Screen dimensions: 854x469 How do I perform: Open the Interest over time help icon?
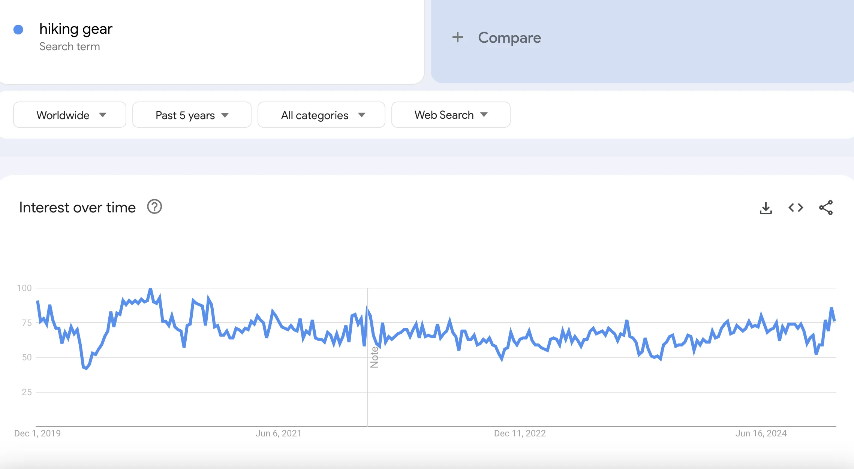154,207
